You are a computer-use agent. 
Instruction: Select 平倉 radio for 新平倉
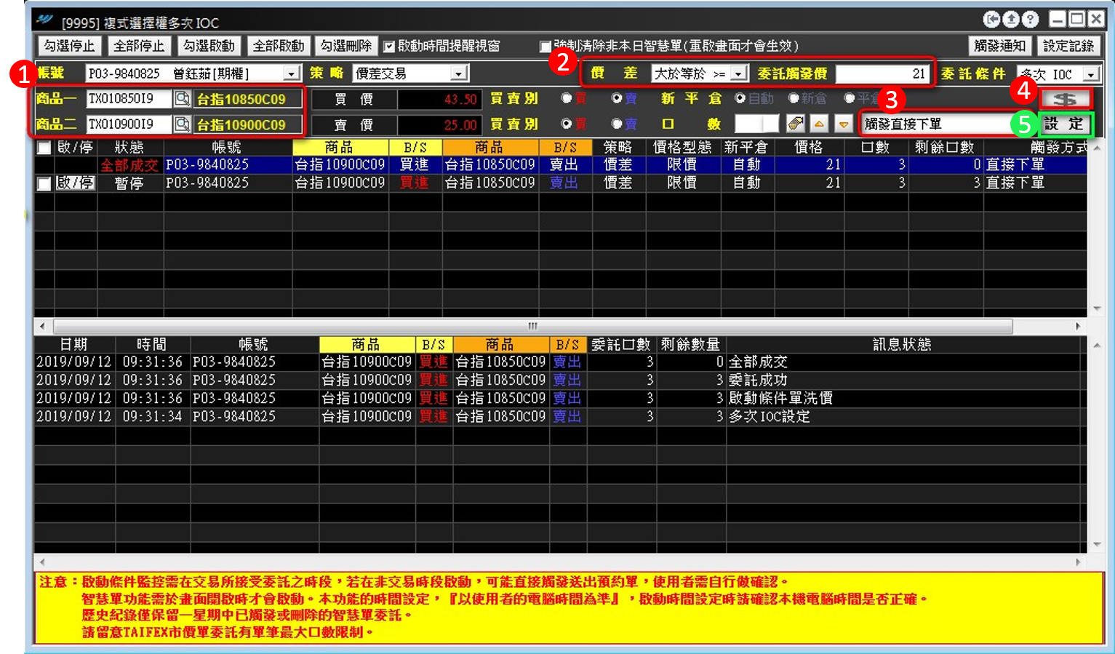click(x=849, y=98)
